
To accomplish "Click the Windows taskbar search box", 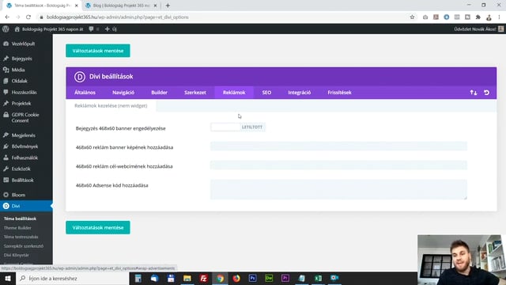I will [72, 278].
